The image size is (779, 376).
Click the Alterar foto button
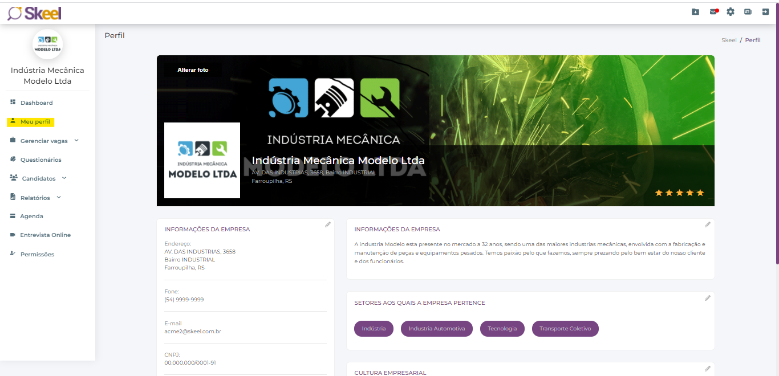pyautogui.click(x=193, y=70)
